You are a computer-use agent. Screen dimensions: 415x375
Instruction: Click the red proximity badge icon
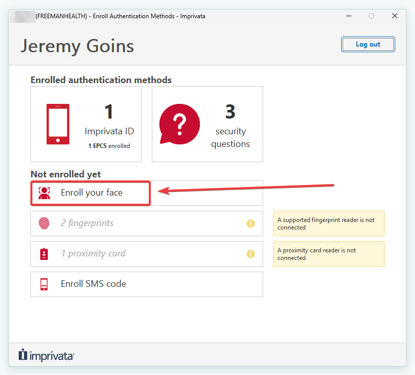(44, 254)
